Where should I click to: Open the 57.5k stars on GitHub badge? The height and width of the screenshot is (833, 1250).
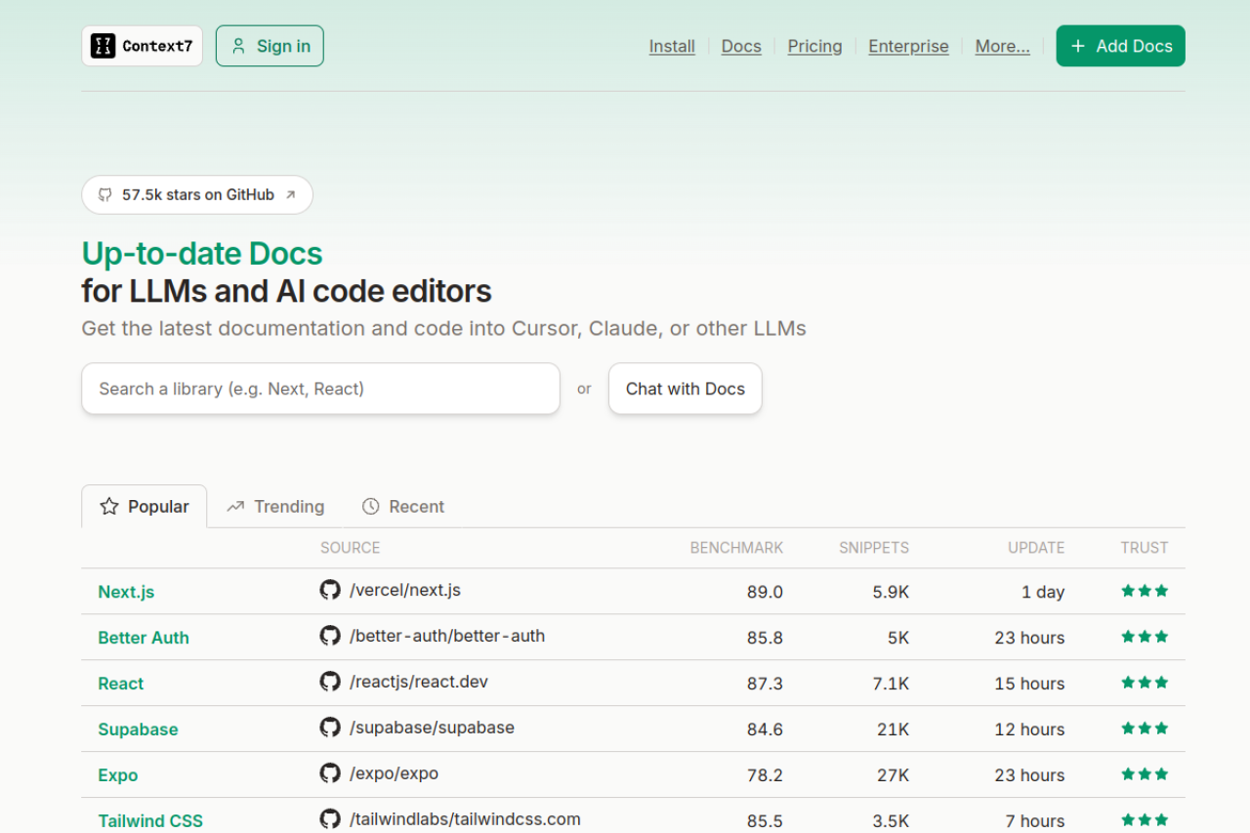(x=197, y=195)
